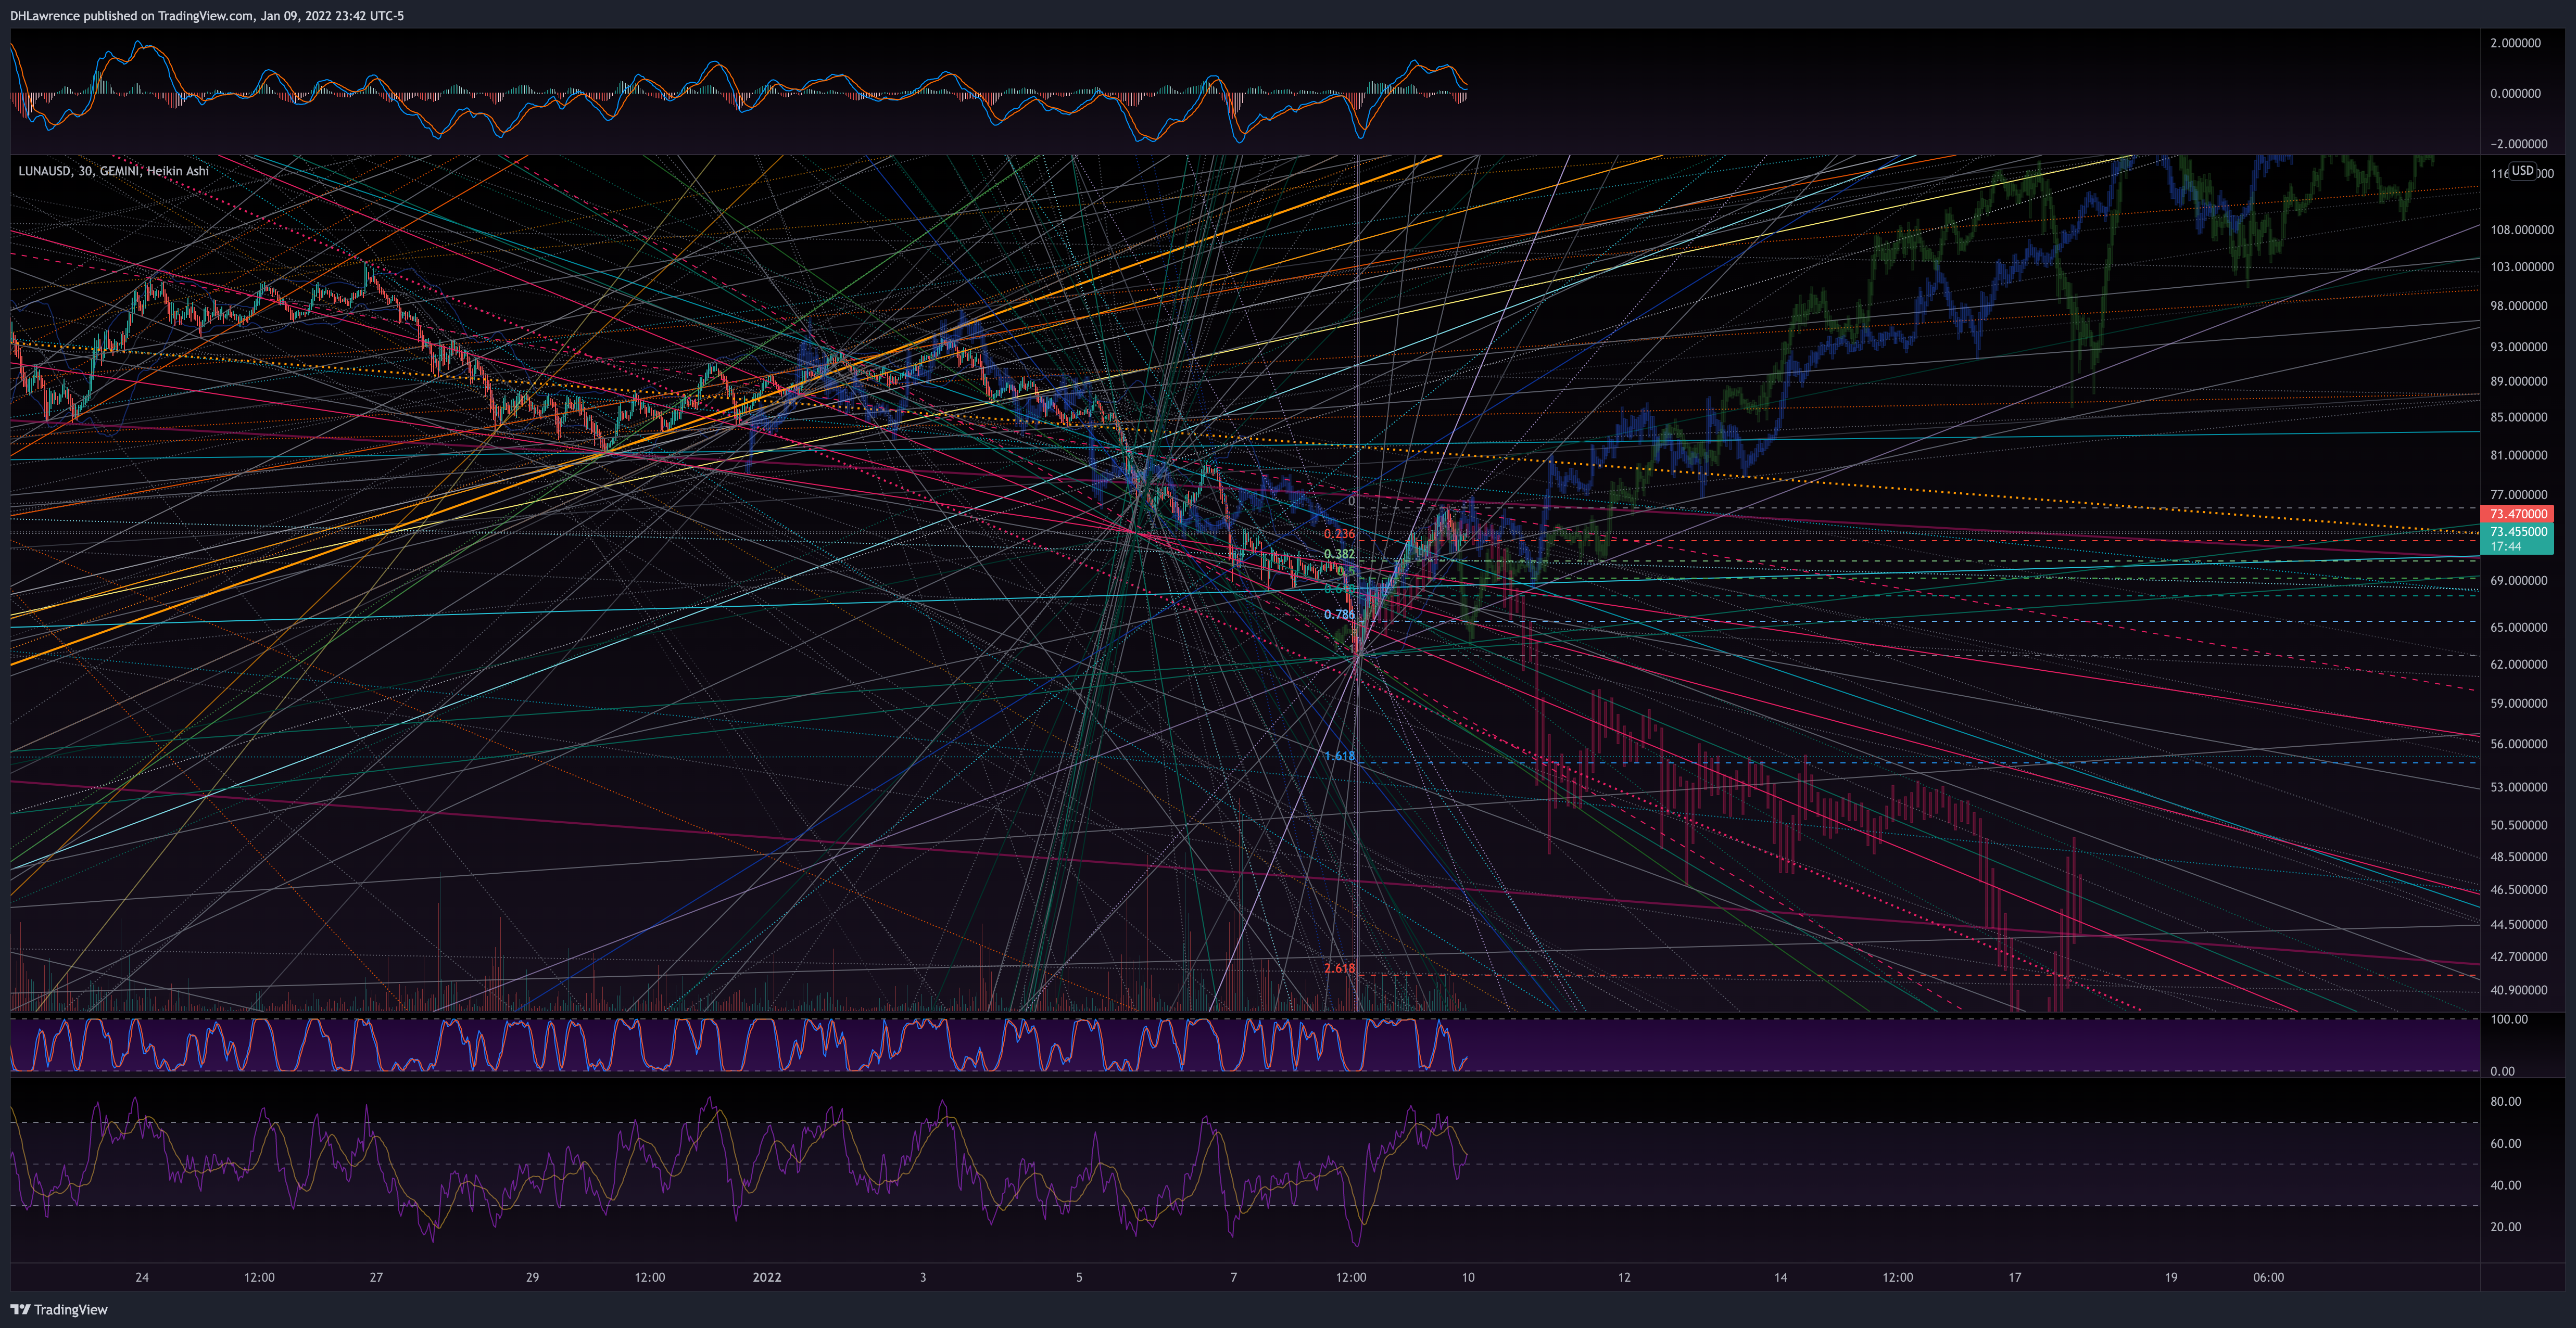Click the 29 date label on time axis

532,1277
